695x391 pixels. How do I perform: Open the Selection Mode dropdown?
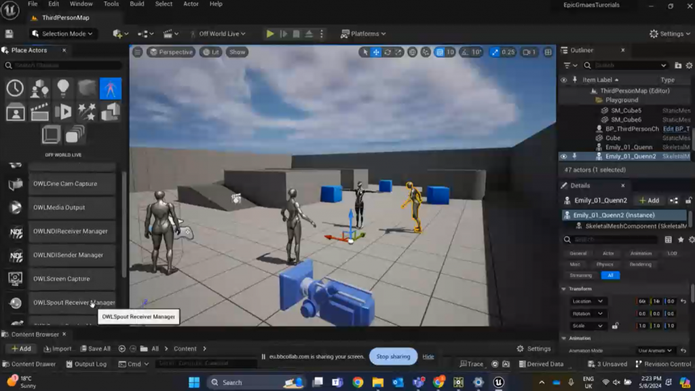point(62,34)
